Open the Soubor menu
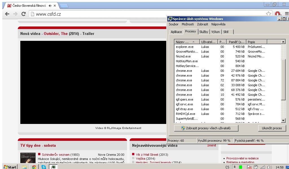Image resolution: width=289 pixels, height=169 pixels. pyautogui.click(x=174, y=24)
